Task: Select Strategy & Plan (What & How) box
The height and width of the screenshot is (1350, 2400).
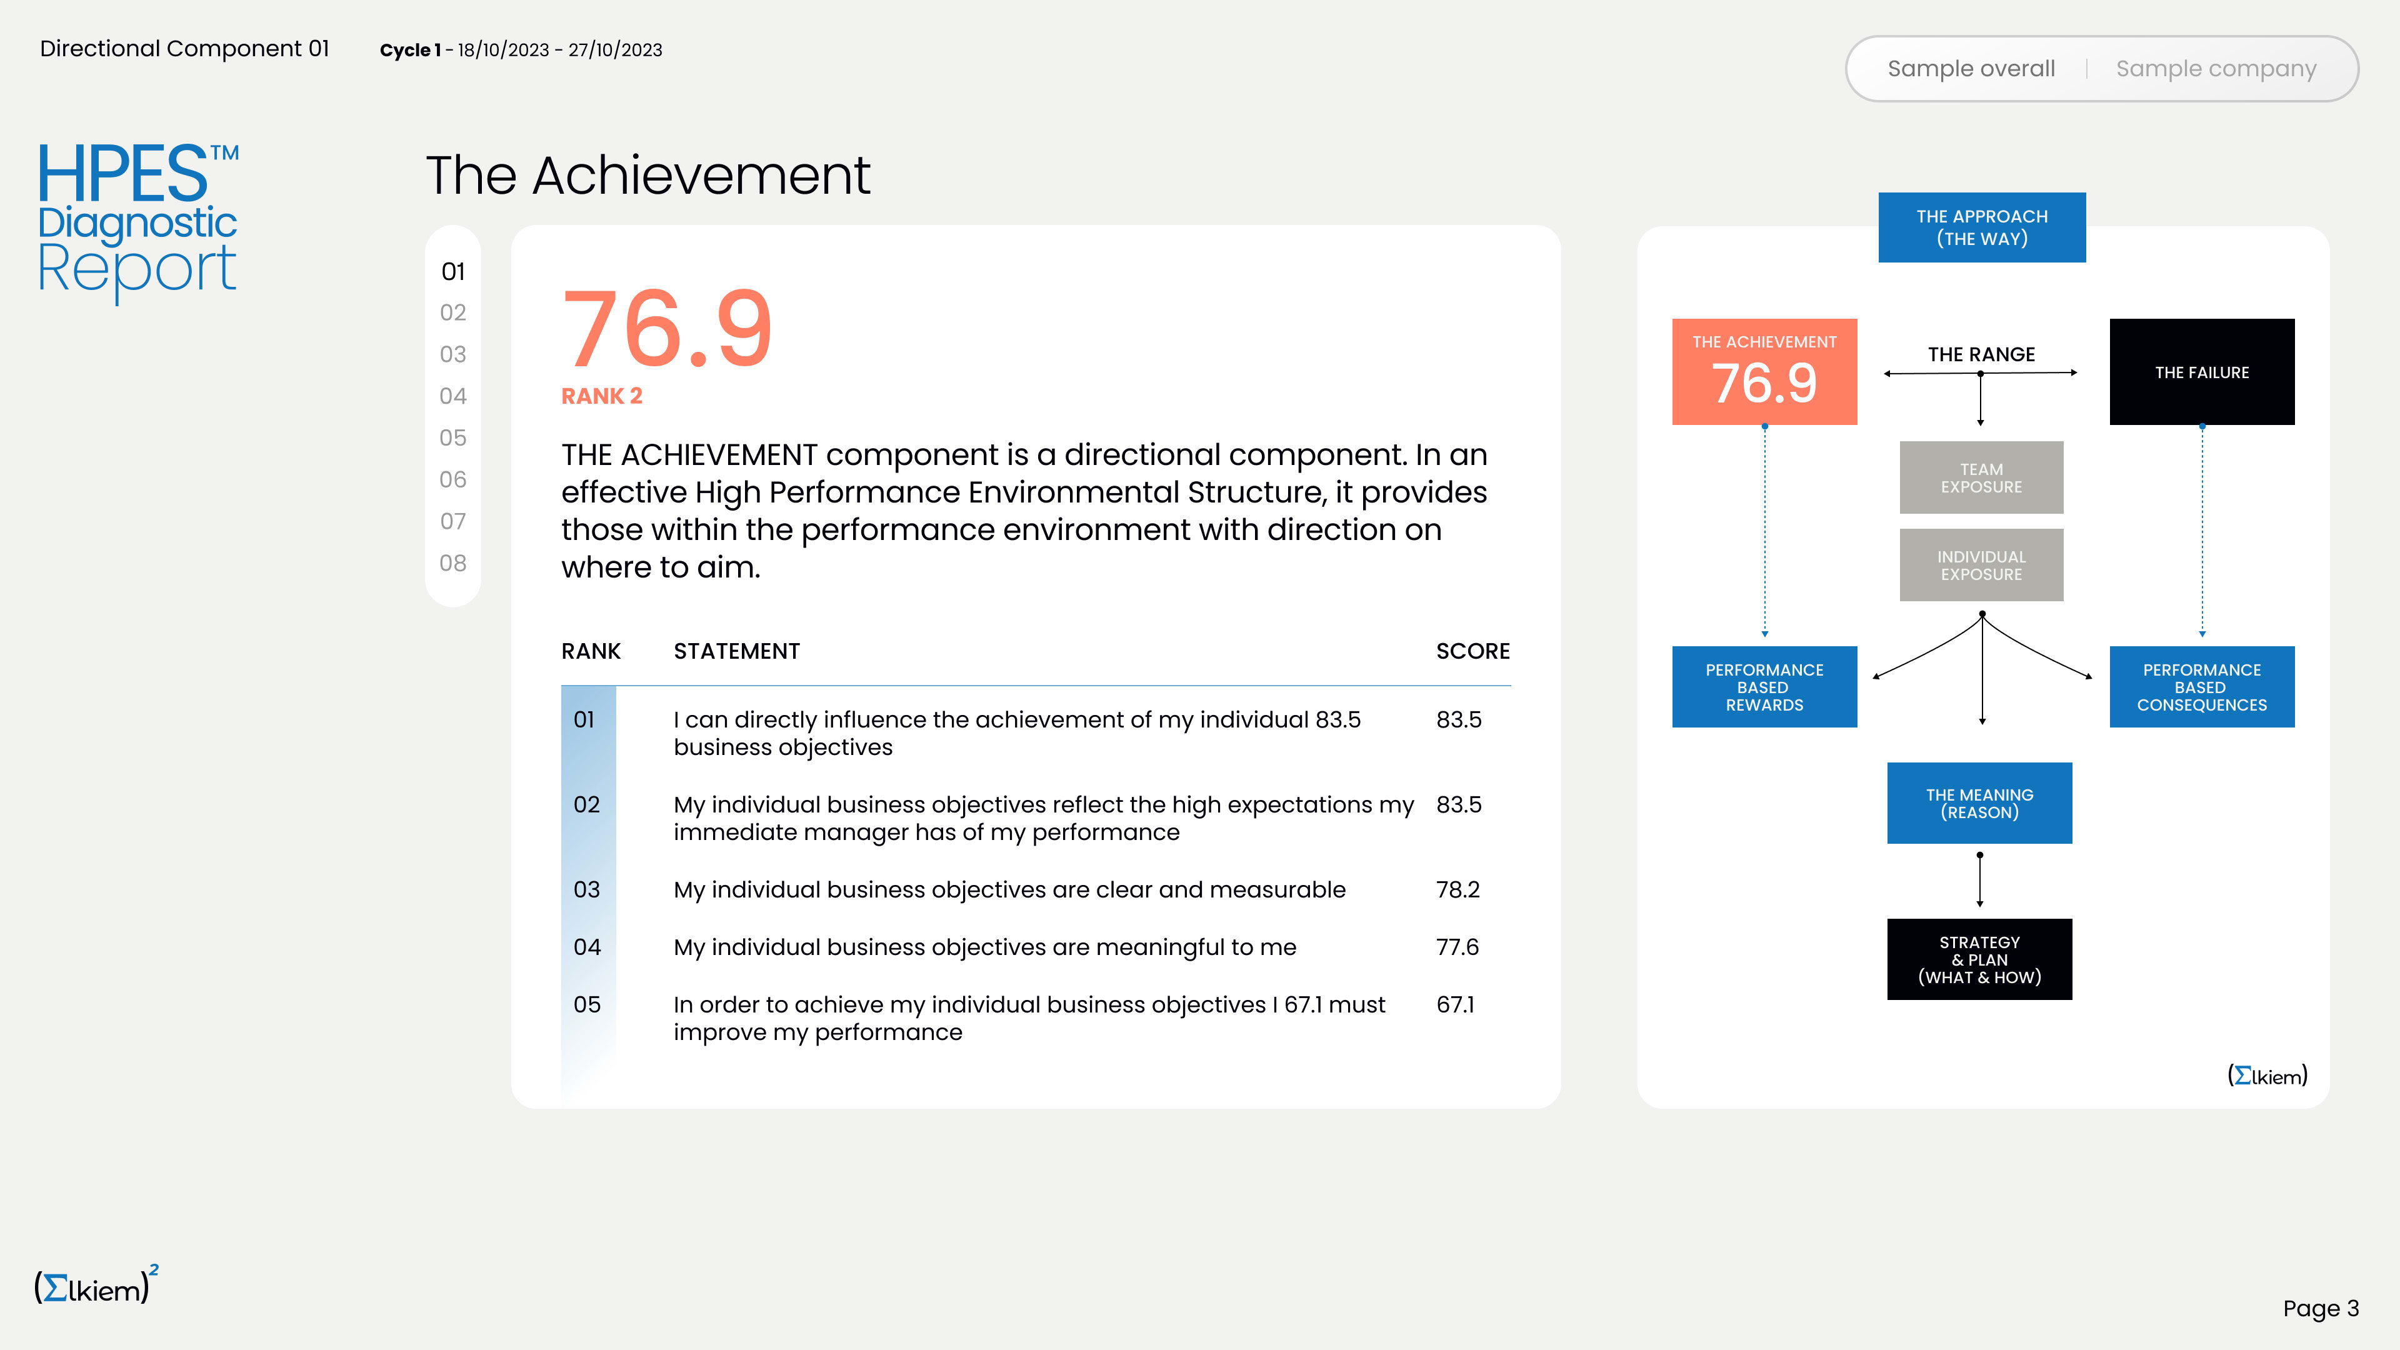Action: click(x=1980, y=959)
